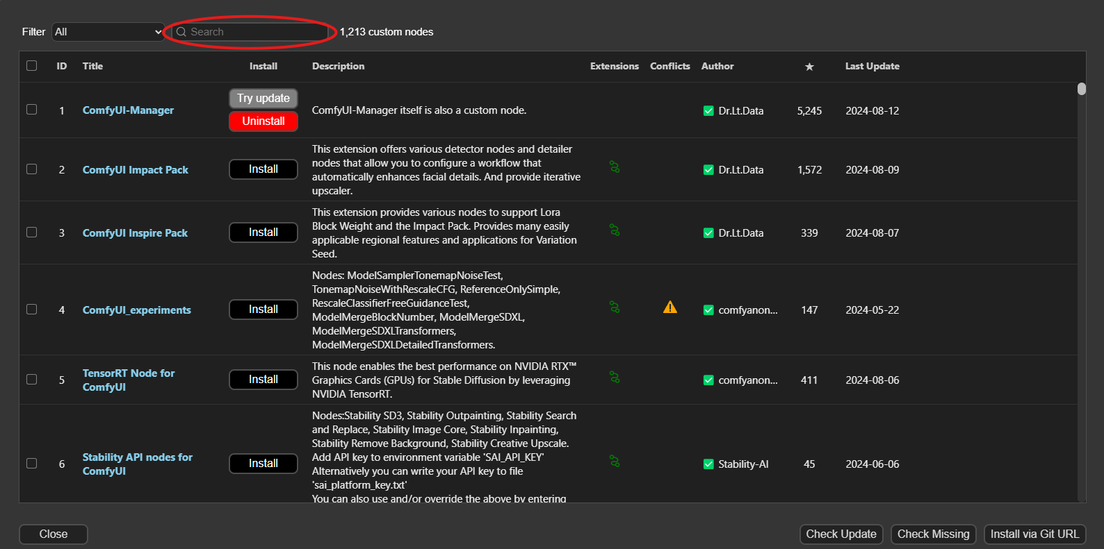
Task: Open Stability API nodes for ComfyUI link
Action: click(138, 464)
